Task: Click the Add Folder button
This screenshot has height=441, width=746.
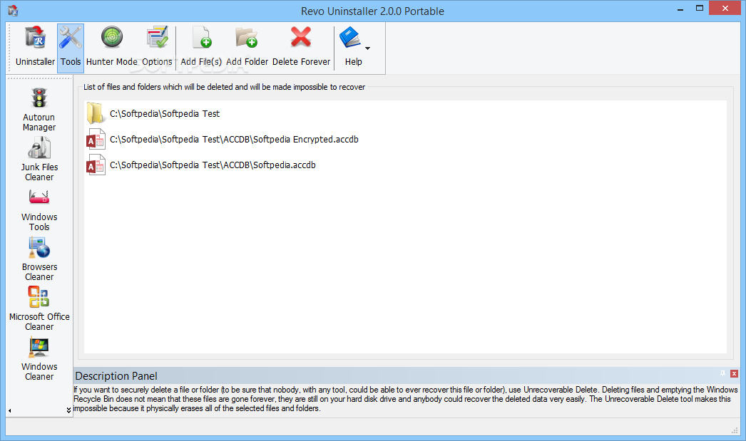Action: coord(247,48)
